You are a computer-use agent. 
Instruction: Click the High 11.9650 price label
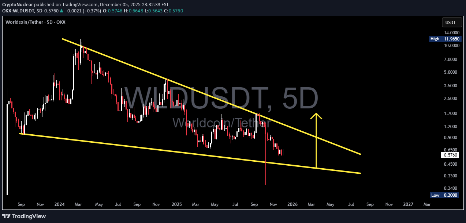[x=446, y=39]
